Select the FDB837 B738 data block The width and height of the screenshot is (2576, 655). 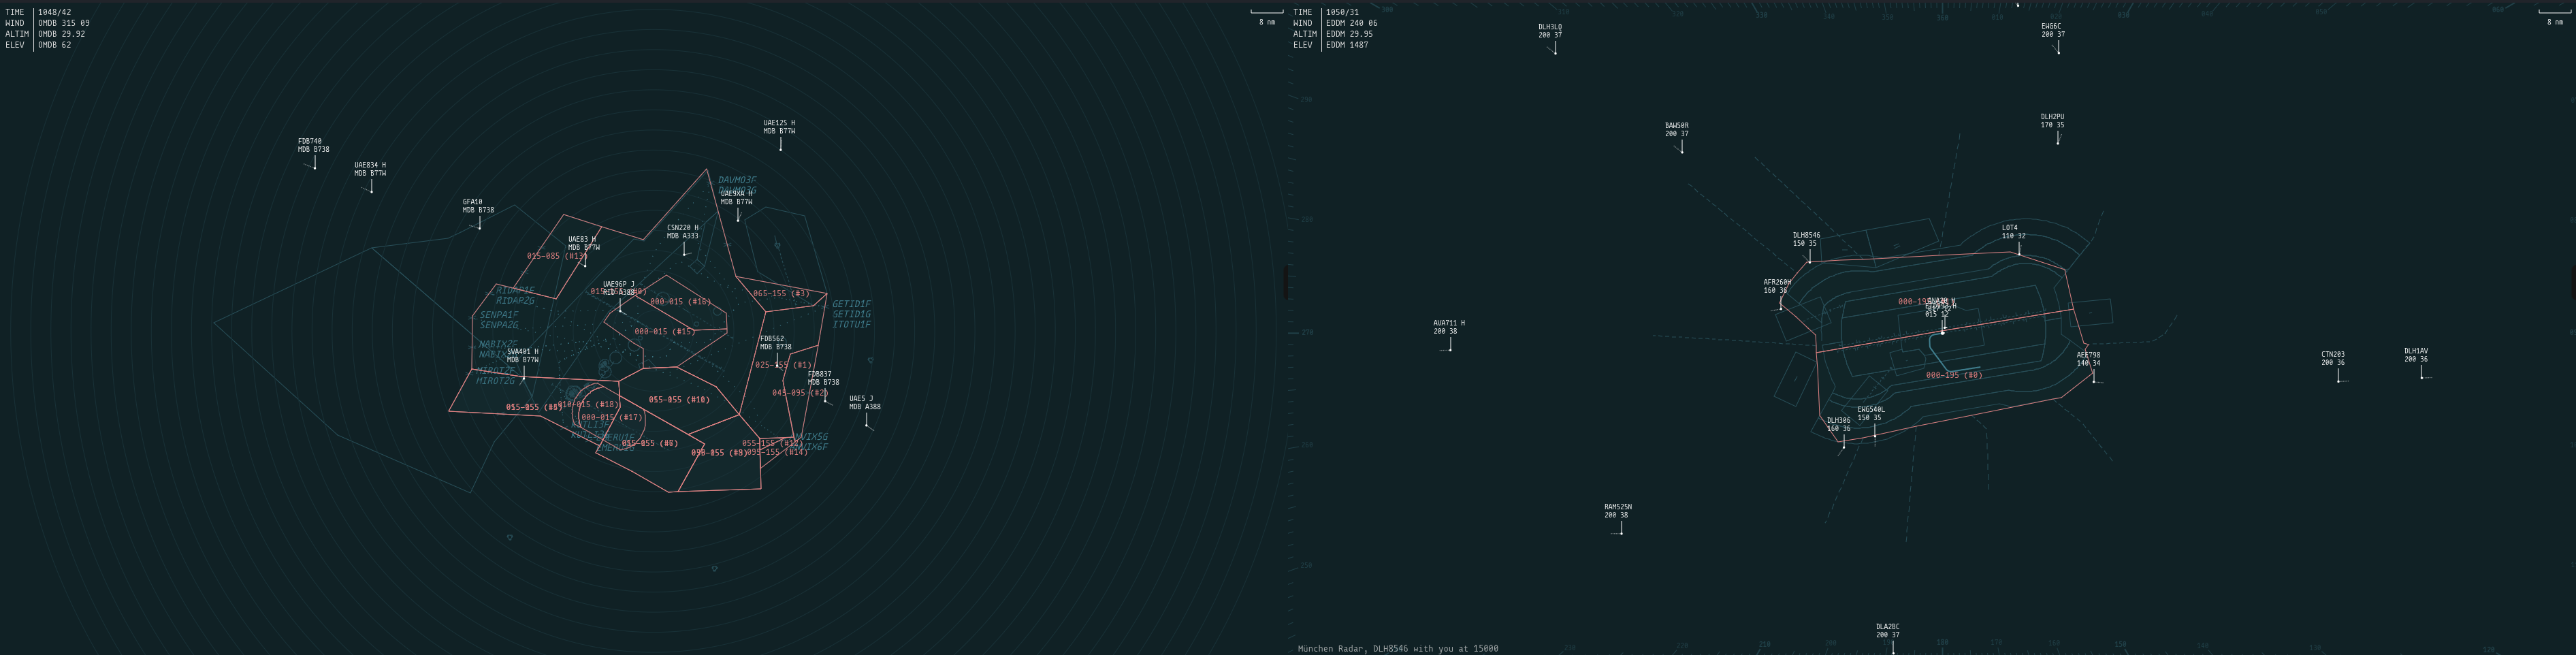[x=823, y=378]
